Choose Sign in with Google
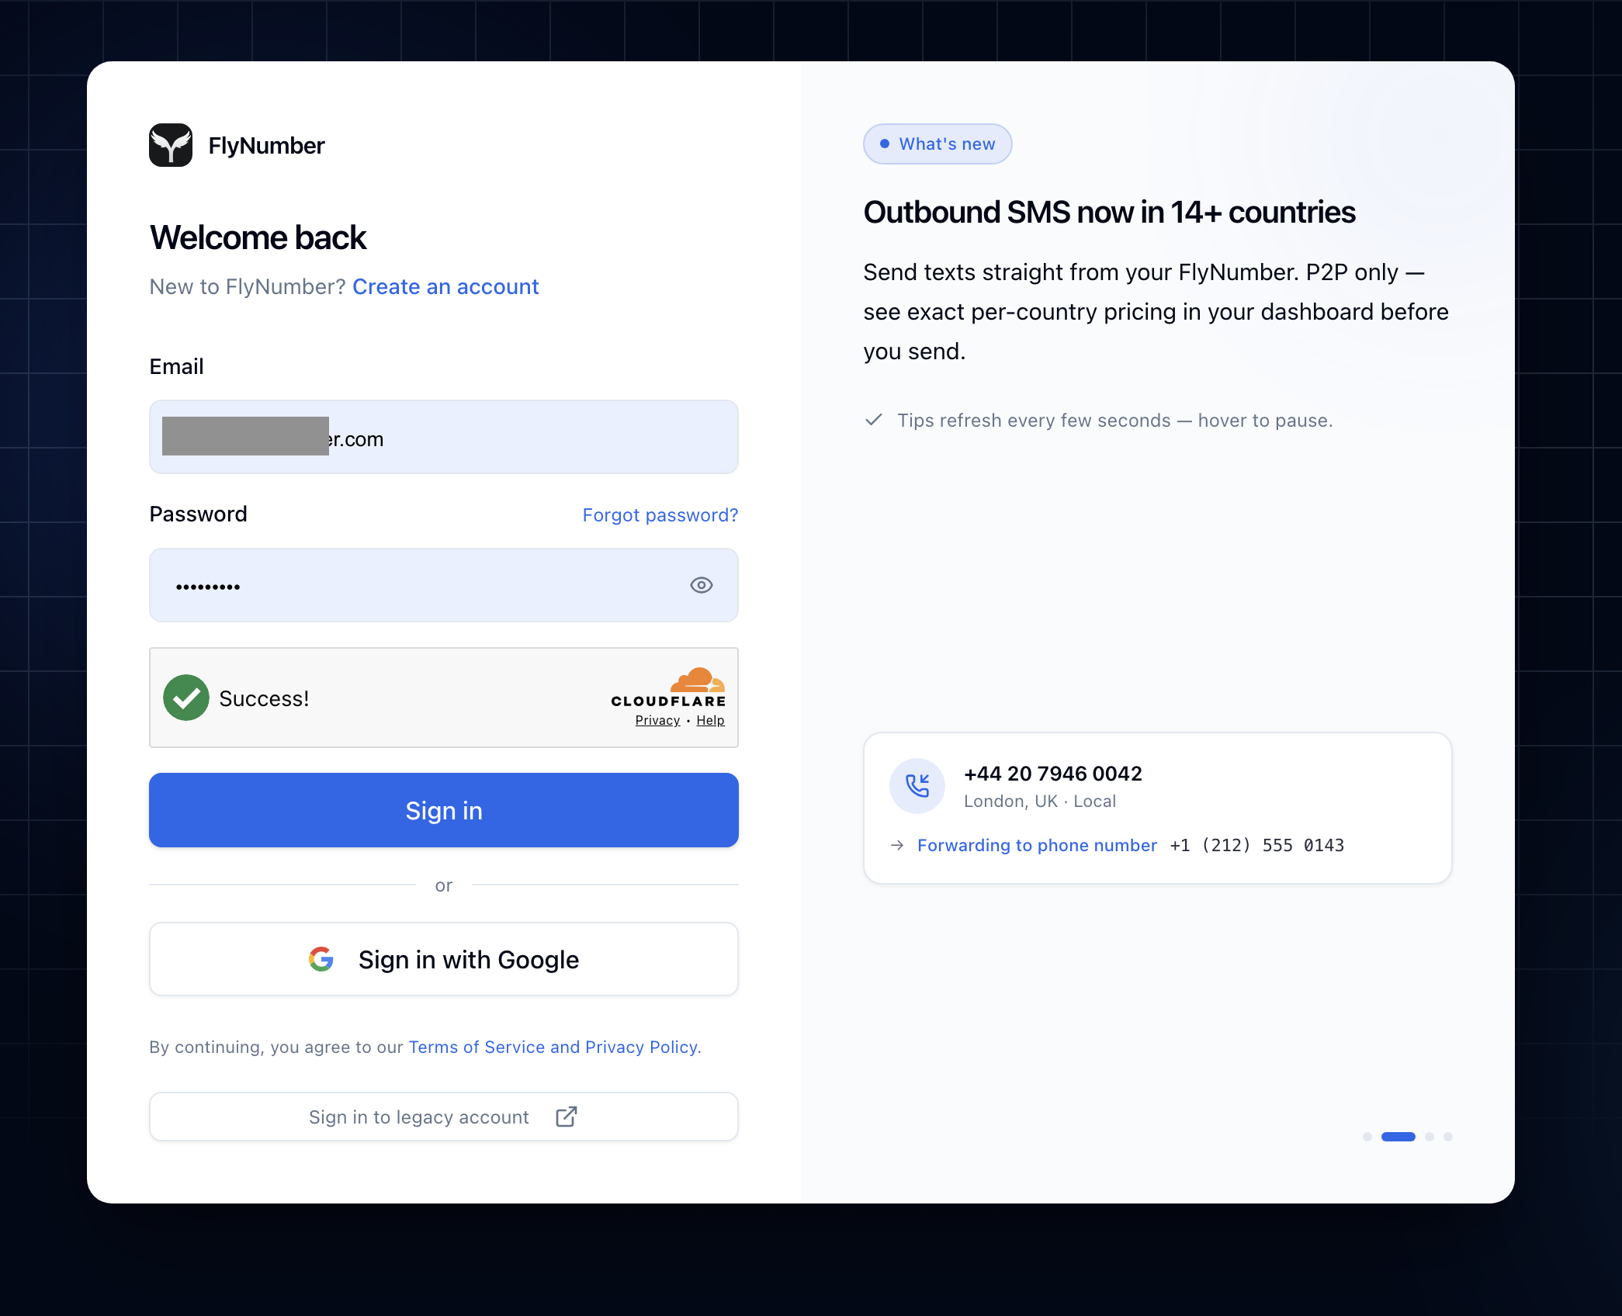The width and height of the screenshot is (1622, 1316). click(444, 959)
